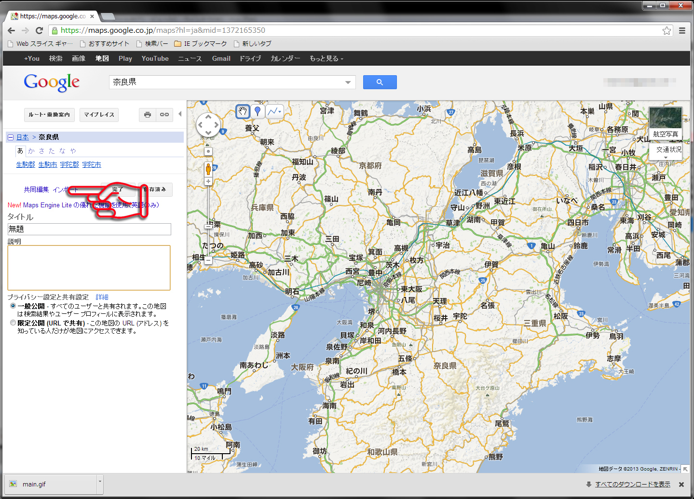694x499 pixels.
Task: Switch to 航空写真 satellite view thumbnail
Action: (666, 123)
